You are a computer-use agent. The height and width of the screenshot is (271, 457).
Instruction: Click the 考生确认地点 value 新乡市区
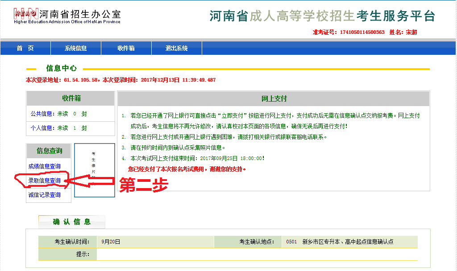348,242
